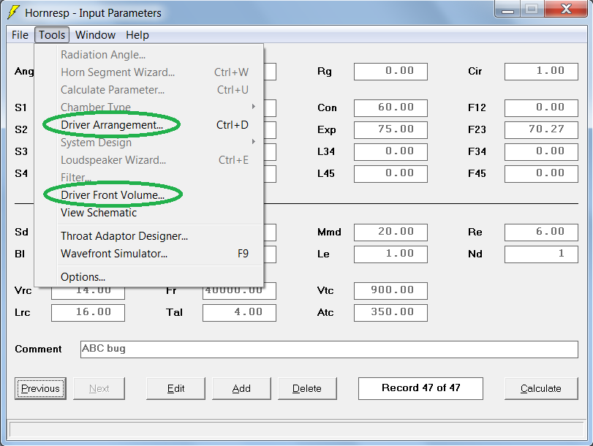This screenshot has width=593, height=446.
Task: Choose Driver Front Volume menu entry
Action: 149,194
